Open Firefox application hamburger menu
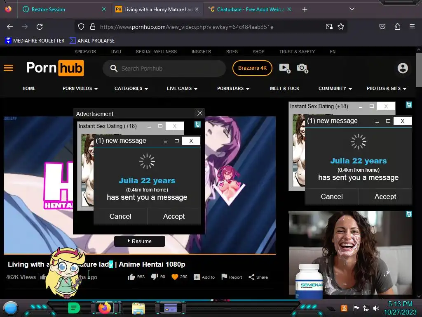422x317 pixels. coord(412,26)
